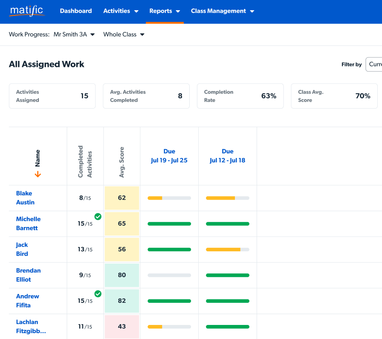Select the Mr Smith 3A class selector
382x339 pixels.
[x=74, y=34]
